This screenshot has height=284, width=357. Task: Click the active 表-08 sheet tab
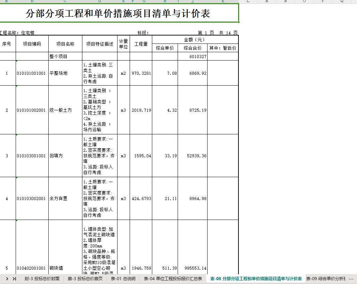(256, 278)
